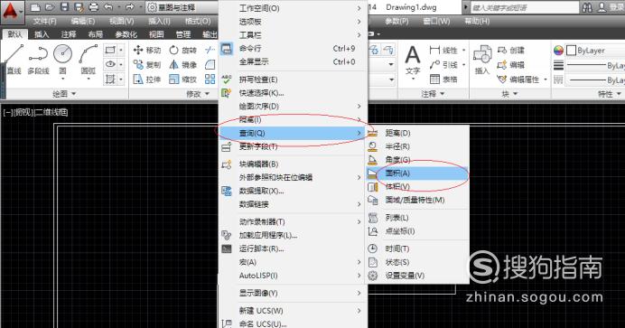Click the hatch draw tool icon
Viewport: 625px width, 328px height.
click(x=110, y=79)
